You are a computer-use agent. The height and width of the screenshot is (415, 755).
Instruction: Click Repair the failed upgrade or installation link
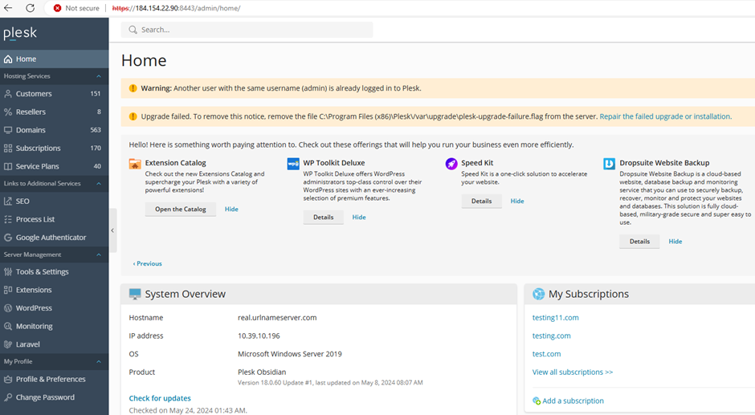tap(665, 116)
